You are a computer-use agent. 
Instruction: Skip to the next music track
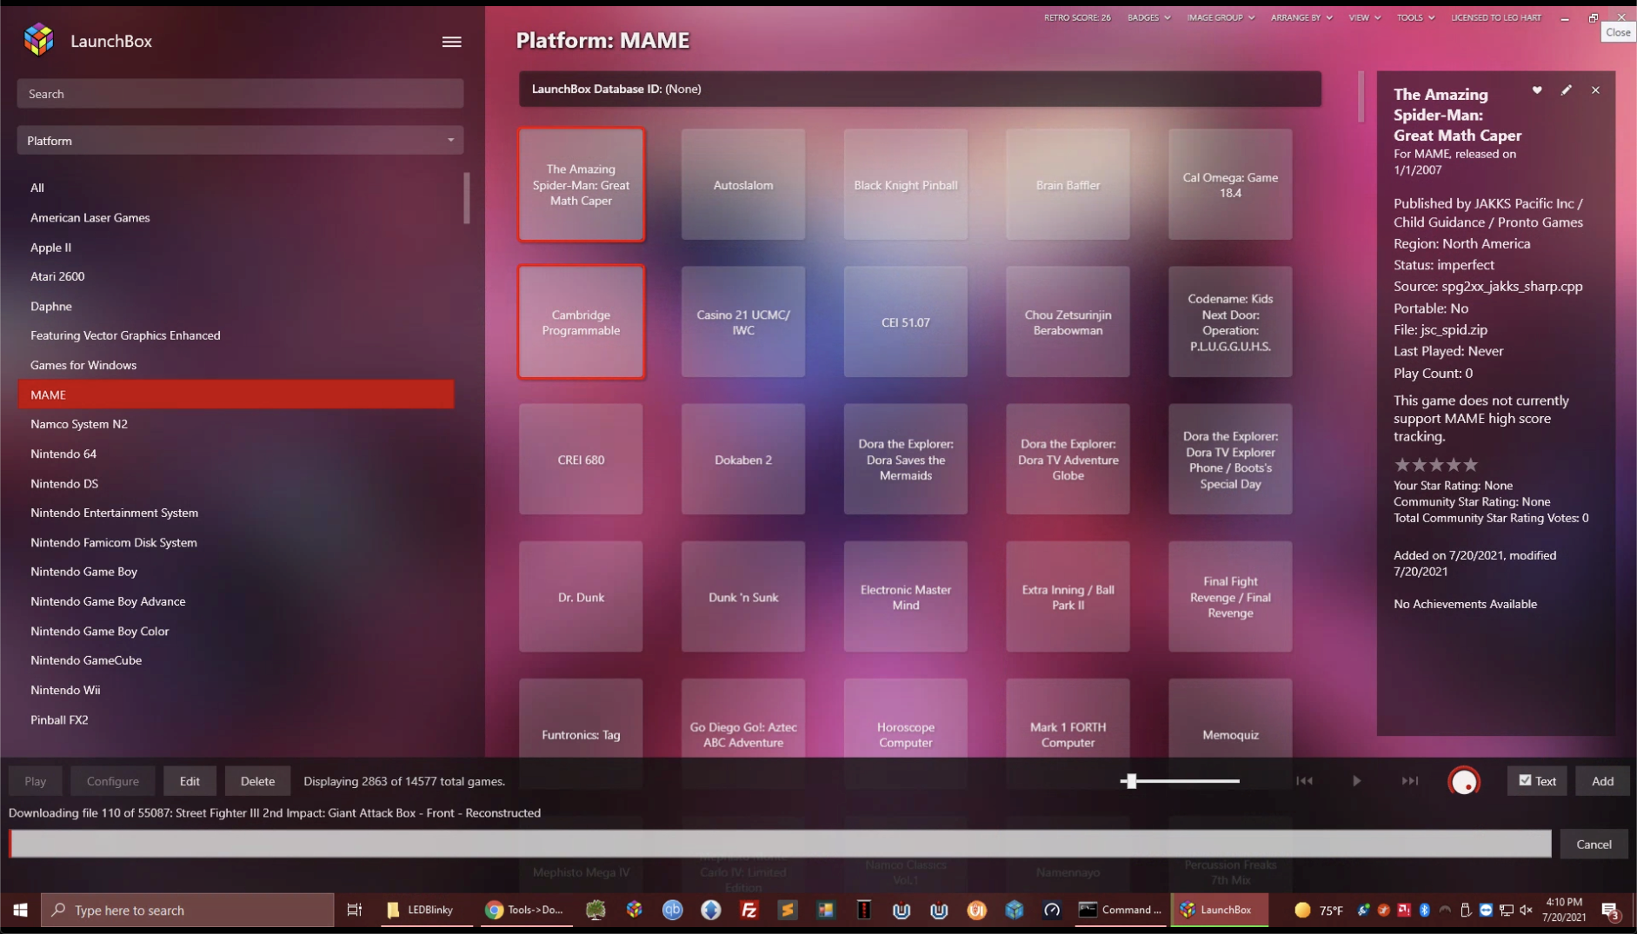[x=1409, y=781]
